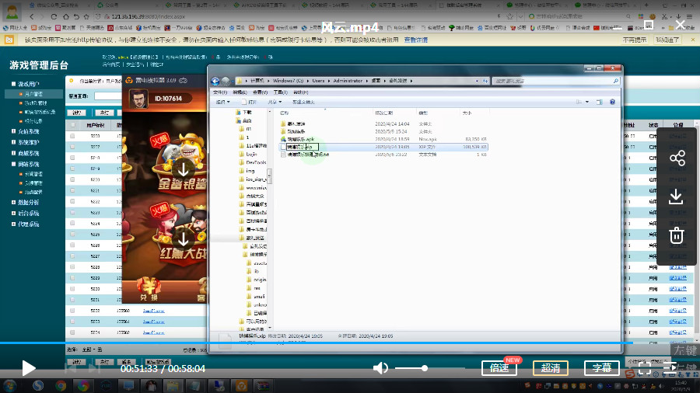700x393 pixels.
Task: Open the 编辑(E) menu in Explorer
Action: (240, 92)
